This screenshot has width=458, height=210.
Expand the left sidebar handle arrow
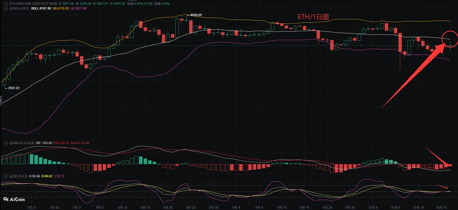point(1,101)
